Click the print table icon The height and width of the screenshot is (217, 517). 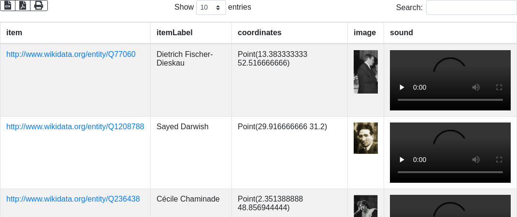coord(39,6)
